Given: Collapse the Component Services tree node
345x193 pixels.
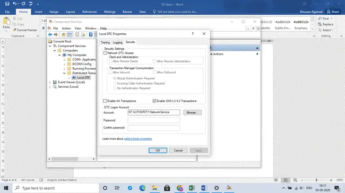Looking at the screenshot, I should [x=50, y=46].
